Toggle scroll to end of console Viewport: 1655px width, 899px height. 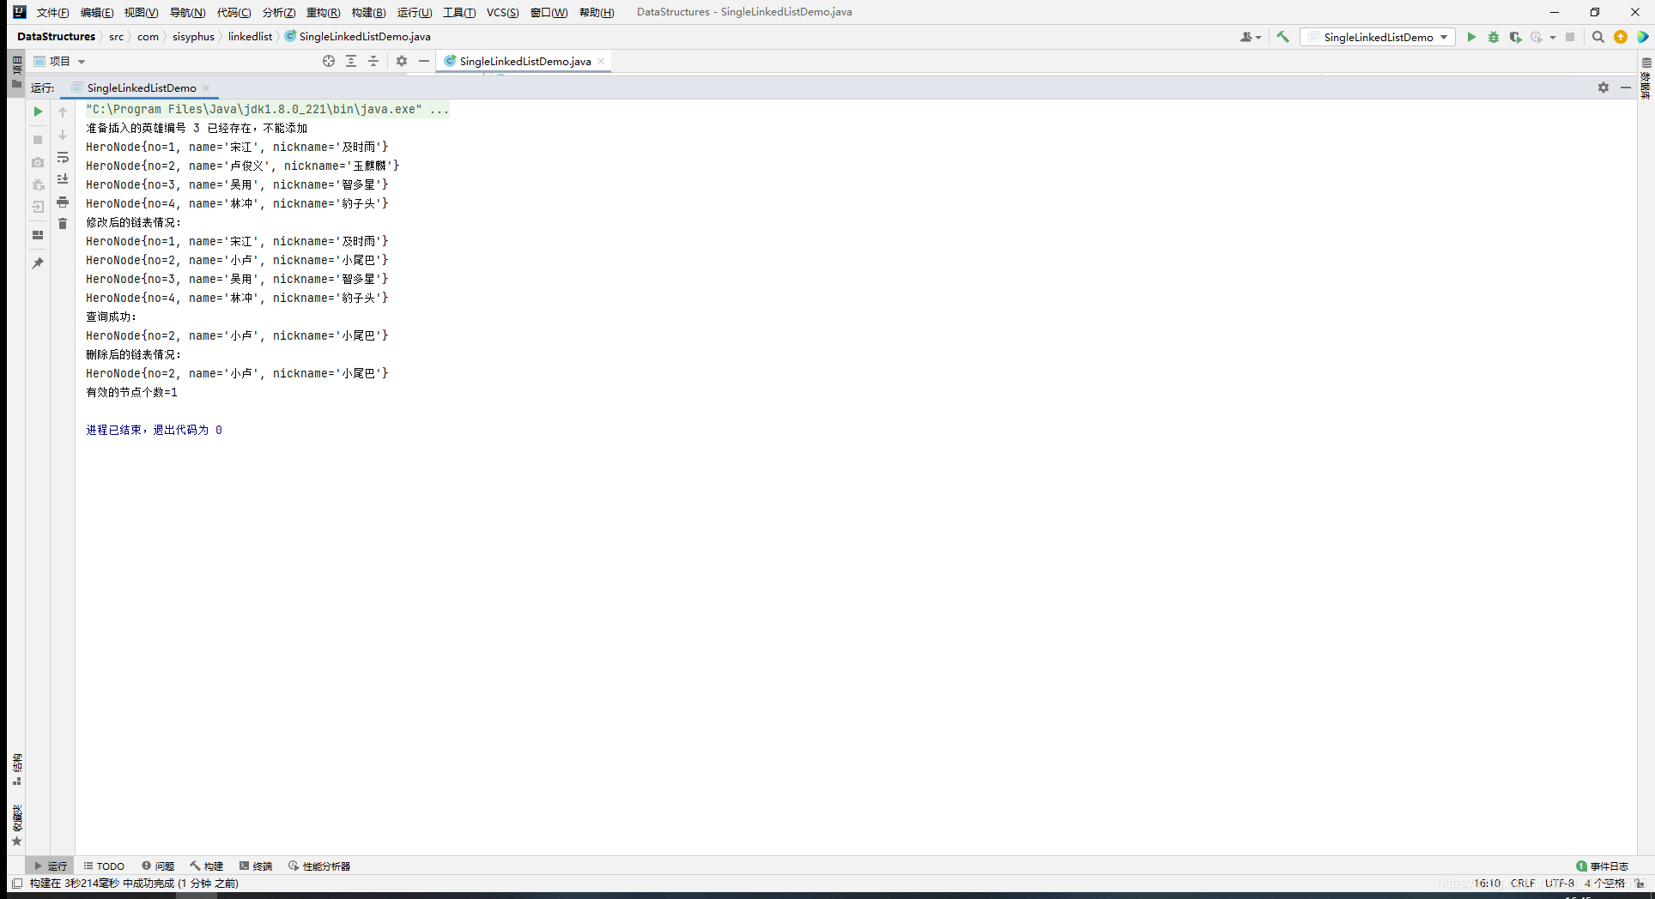(x=63, y=179)
